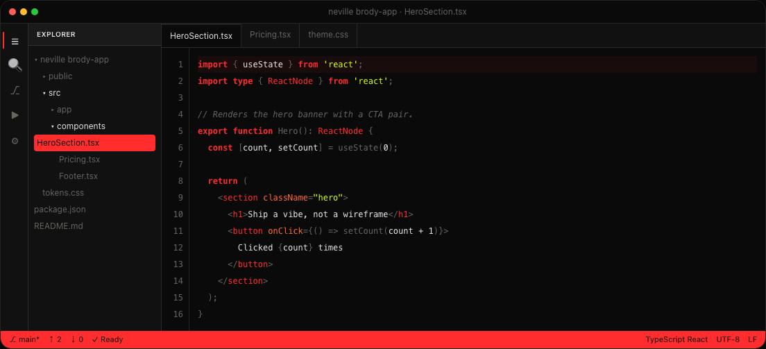
Task: Collapse the neville brody-app root folder
Action: (72, 60)
